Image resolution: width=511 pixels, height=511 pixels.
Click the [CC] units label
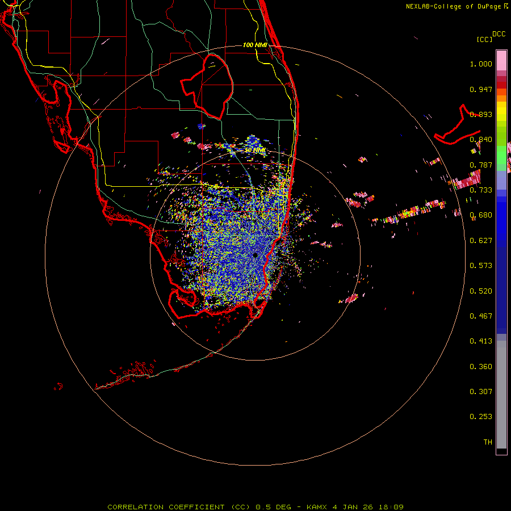[x=484, y=39]
